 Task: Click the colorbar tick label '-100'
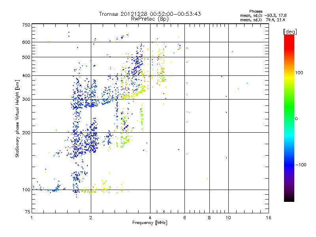point(301,165)
